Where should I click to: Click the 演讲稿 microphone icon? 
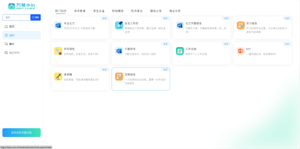click(x=58, y=76)
